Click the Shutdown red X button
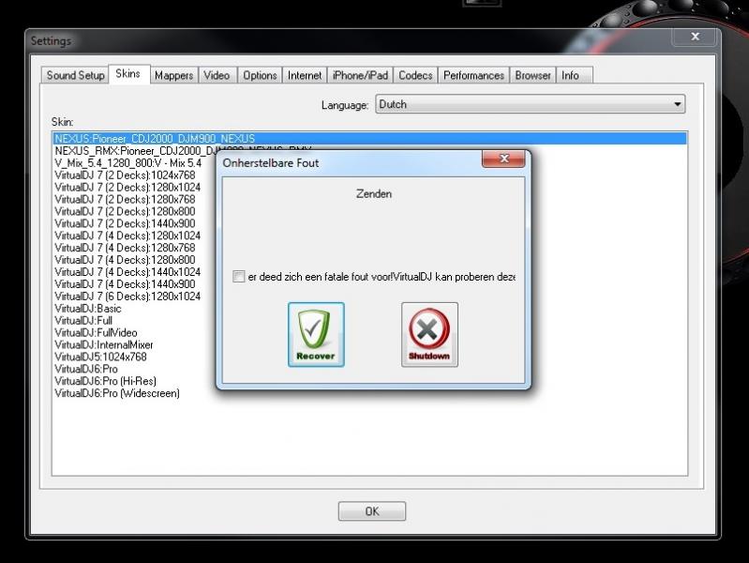The width and height of the screenshot is (749, 563). pos(429,335)
